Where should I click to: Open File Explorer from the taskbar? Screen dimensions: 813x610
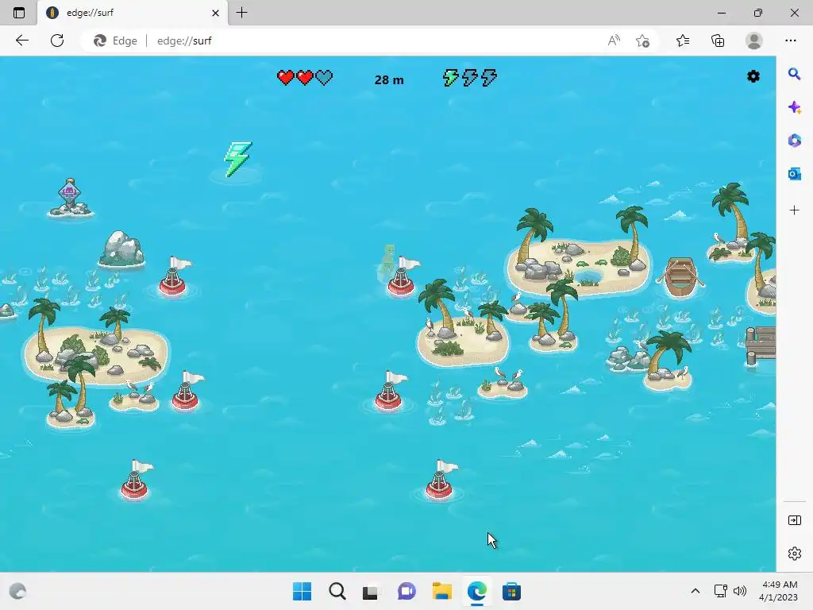[441, 591]
